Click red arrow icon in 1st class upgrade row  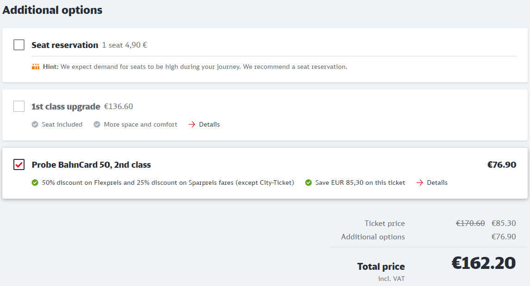coord(192,124)
